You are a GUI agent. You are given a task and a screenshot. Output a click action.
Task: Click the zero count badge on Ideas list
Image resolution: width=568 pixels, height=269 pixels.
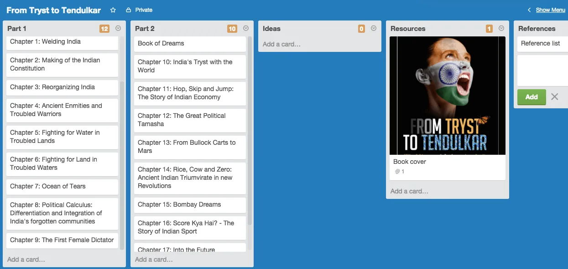pyautogui.click(x=361, y=28)
